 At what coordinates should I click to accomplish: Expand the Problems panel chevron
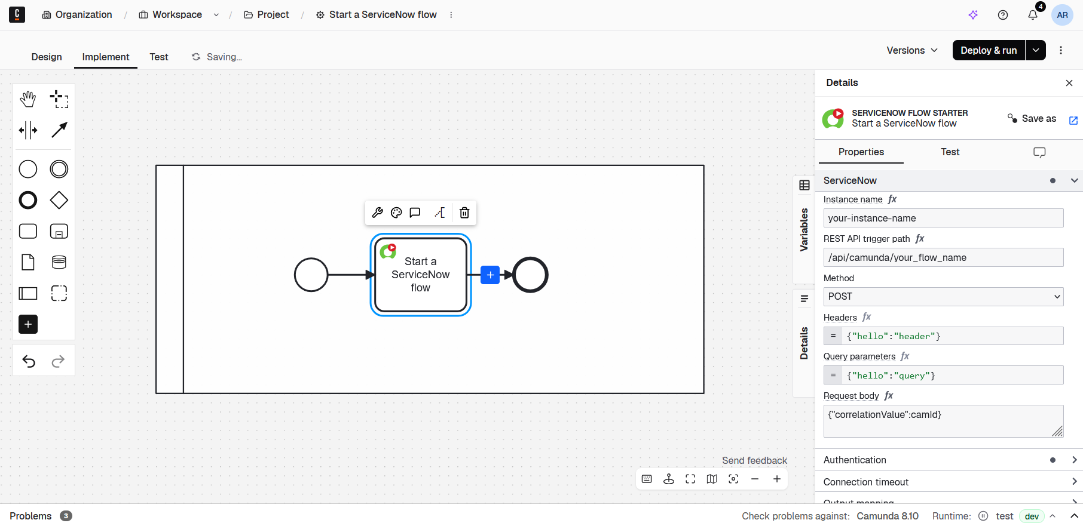pos(1074,516)
